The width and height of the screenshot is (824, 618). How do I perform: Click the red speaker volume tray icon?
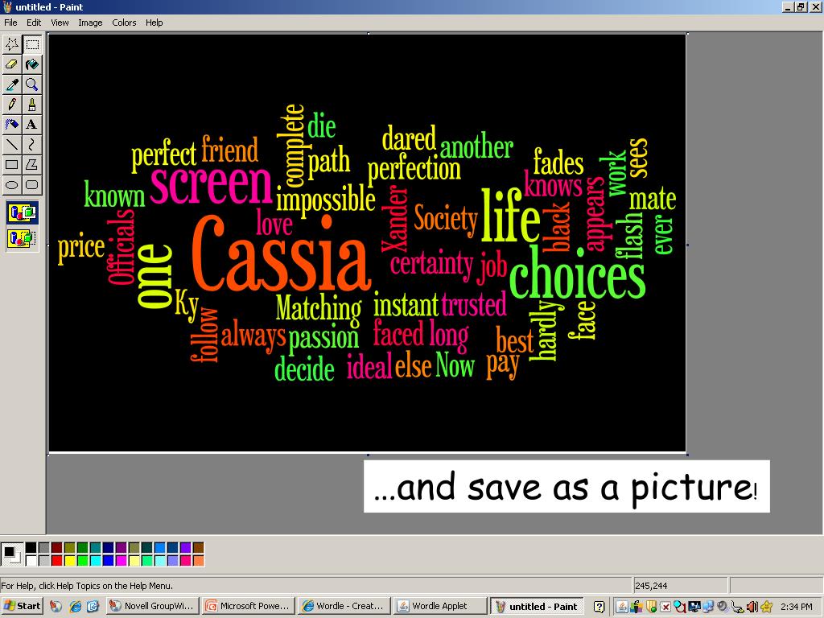point(752,607)
